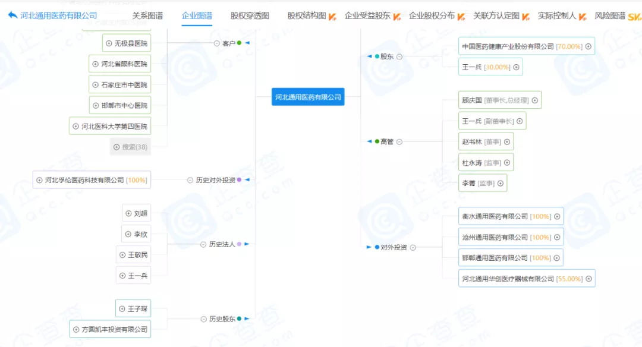Image resolution: width=642 pixels, height=347 pixels.
Task: Select the 河北医科大学第四医院 name
Action: [114, 127]
